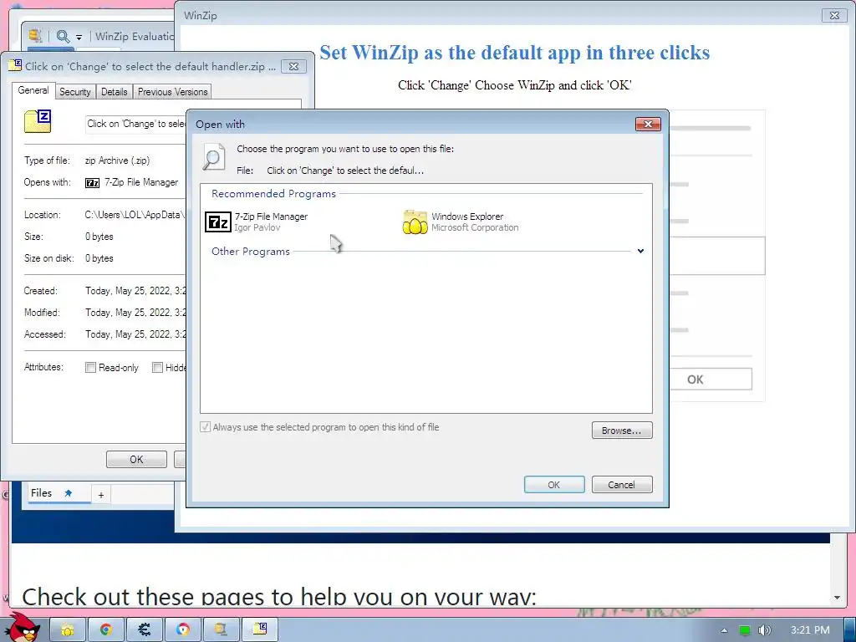Toggle the Hidden attribute checkbox
Image resolution: width=856 pixels, height=642 pixels.
point(157,368)
